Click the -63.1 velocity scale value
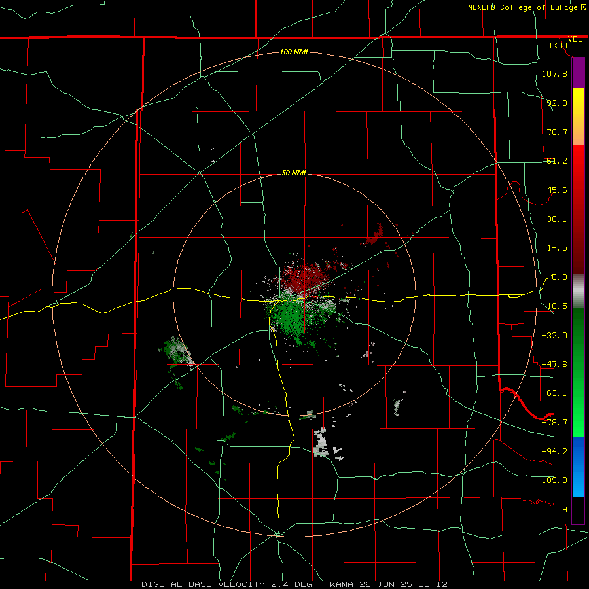The image size is (589, 589). click(x=554, y=393)
